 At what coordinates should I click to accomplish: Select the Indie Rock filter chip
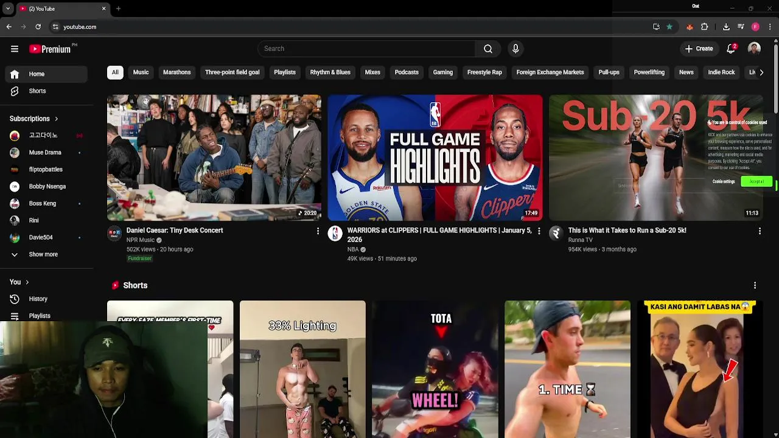pyautogui.click(x=721, y=72)
